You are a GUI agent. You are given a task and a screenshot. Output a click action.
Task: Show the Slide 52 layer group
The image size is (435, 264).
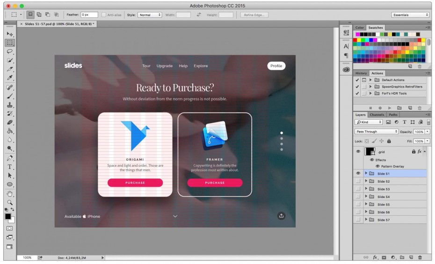(358, 181)
